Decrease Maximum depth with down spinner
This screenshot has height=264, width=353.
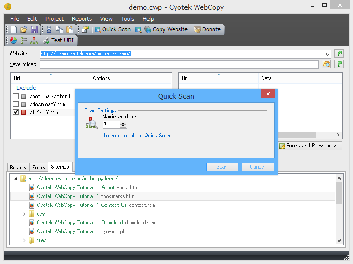[x=123, y=126]
